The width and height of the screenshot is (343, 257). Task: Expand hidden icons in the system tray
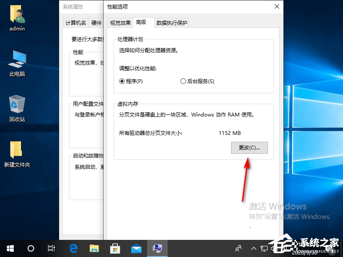[x=254, y=248]
